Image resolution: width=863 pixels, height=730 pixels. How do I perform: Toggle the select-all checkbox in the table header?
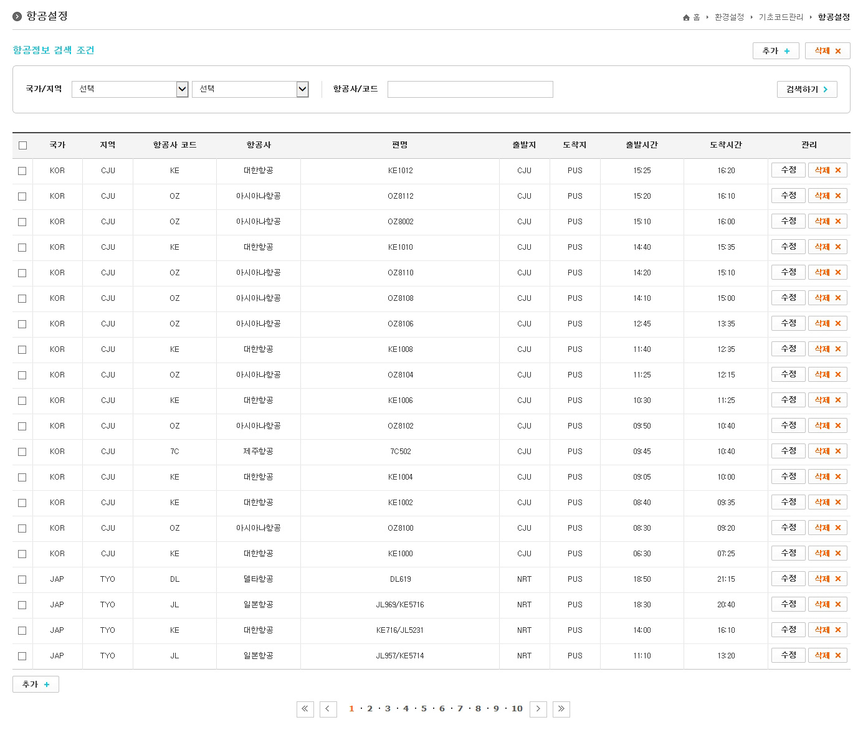tap(23, 145)
